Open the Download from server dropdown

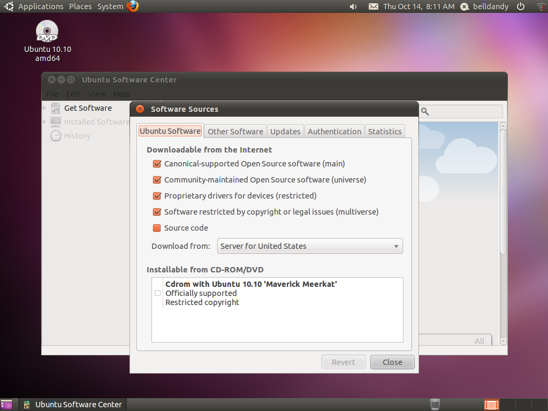tap(310, 246)
